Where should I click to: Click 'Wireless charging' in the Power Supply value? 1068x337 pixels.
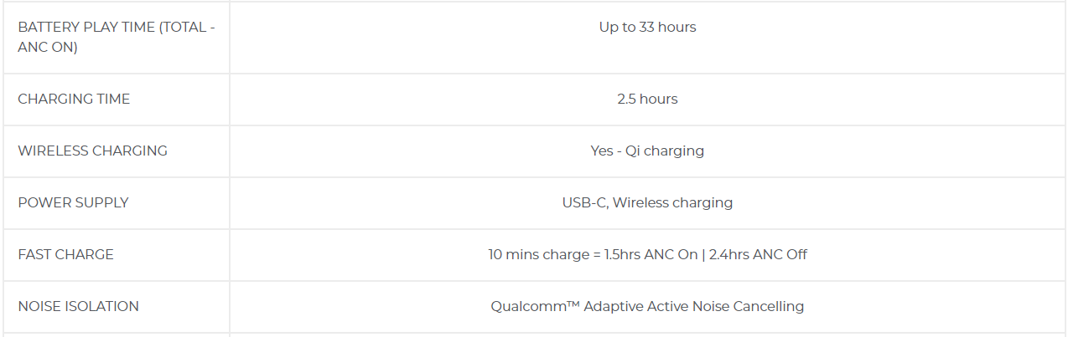click(x=673, y=202)
